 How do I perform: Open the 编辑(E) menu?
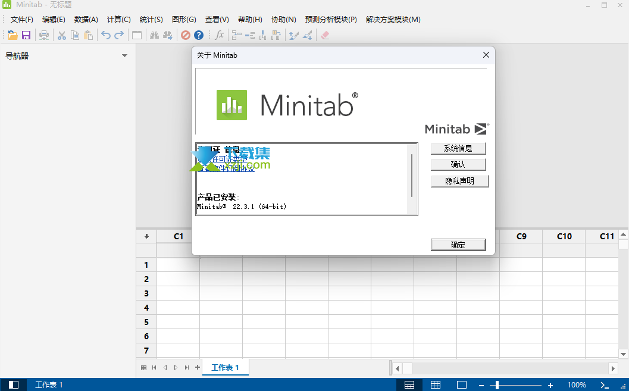tap(54, 19)
